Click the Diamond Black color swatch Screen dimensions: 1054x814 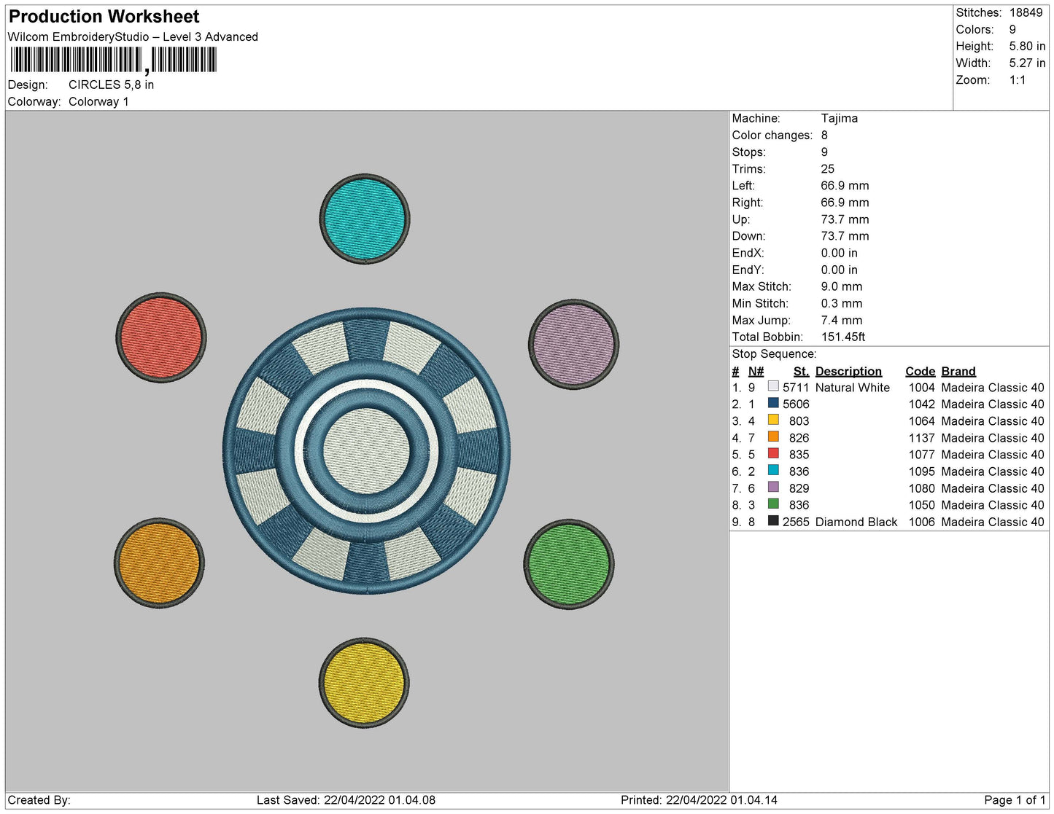(x=773, y=521)
